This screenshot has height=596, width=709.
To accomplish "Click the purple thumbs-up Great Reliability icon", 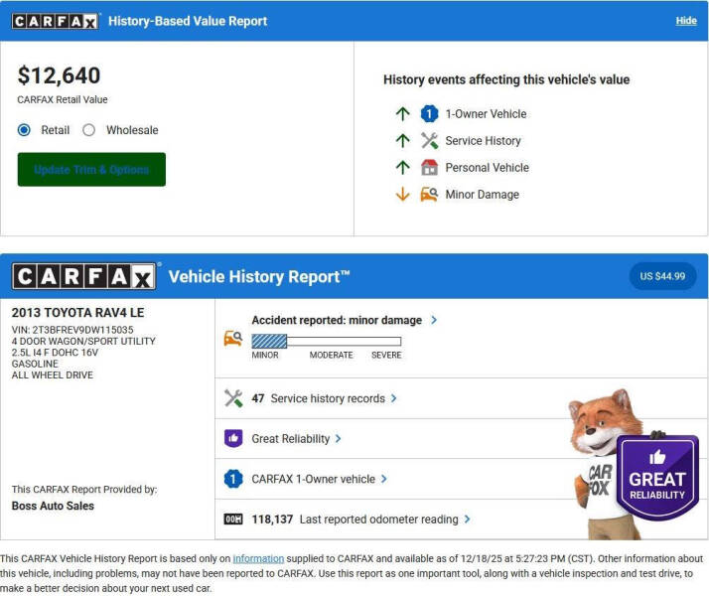I will [233, 438].
